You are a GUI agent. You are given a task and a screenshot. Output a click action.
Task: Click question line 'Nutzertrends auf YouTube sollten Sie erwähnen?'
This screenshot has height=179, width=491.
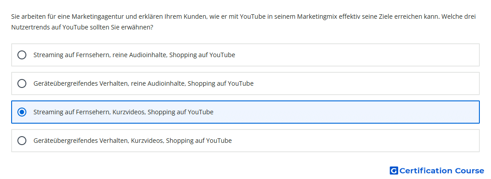(82, 27)
